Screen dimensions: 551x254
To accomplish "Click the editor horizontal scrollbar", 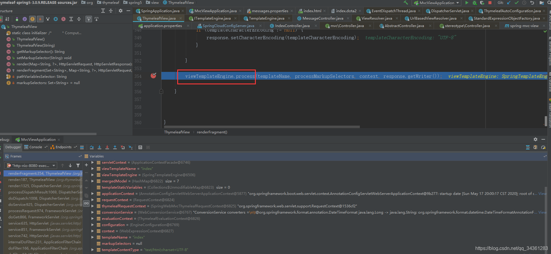I will (x=262, y=127).
